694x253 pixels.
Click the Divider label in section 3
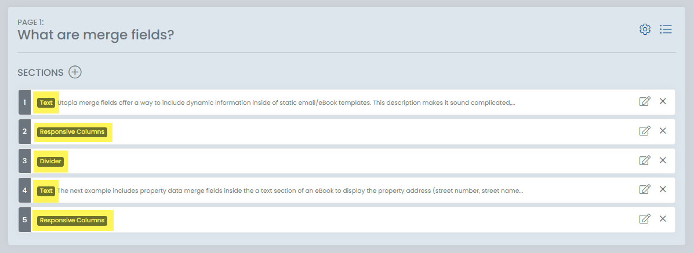click(x=50, y=161)
